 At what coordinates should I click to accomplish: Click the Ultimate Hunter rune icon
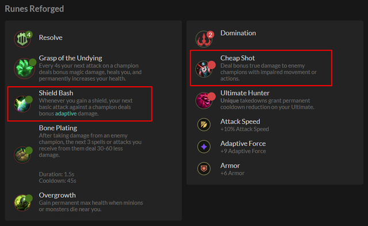coord(205,100)
